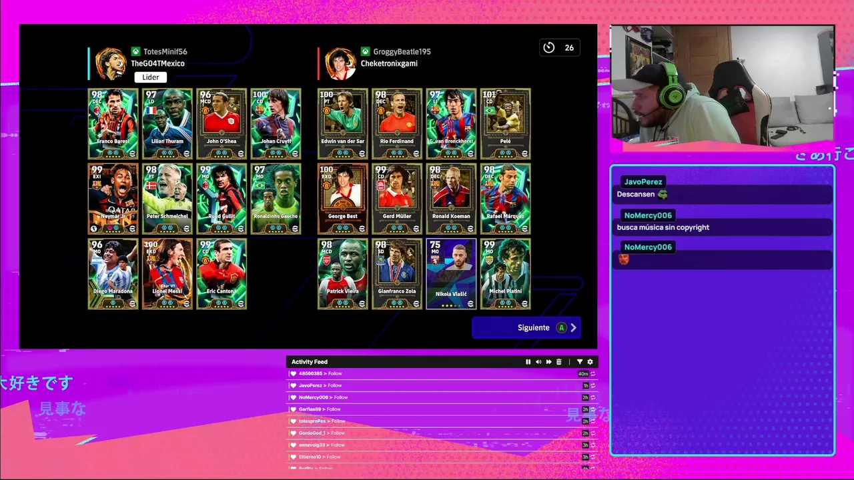Replay the JavoPerez follow alert

pyautogui.click(x=592, y=386)
